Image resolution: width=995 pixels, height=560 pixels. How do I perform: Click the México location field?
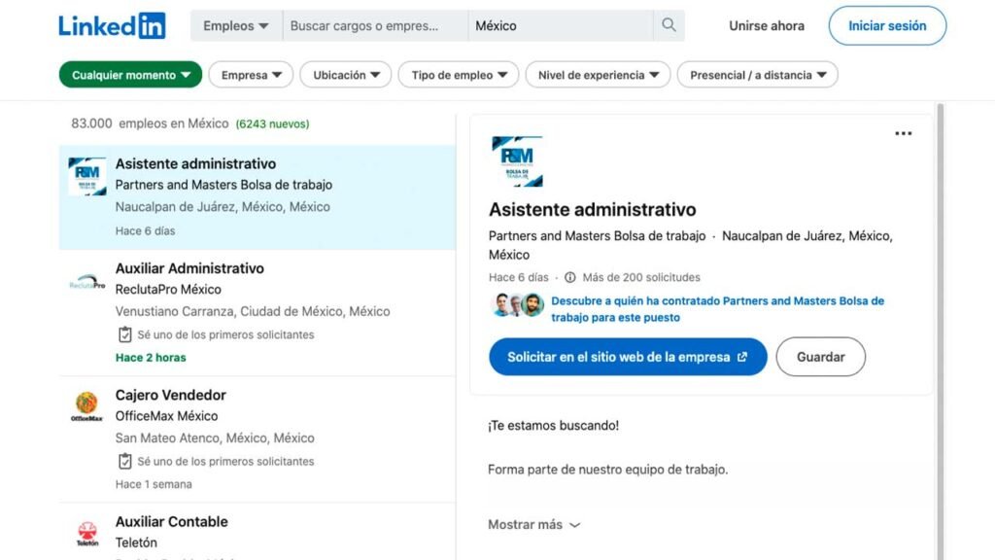tap(561, 26)
